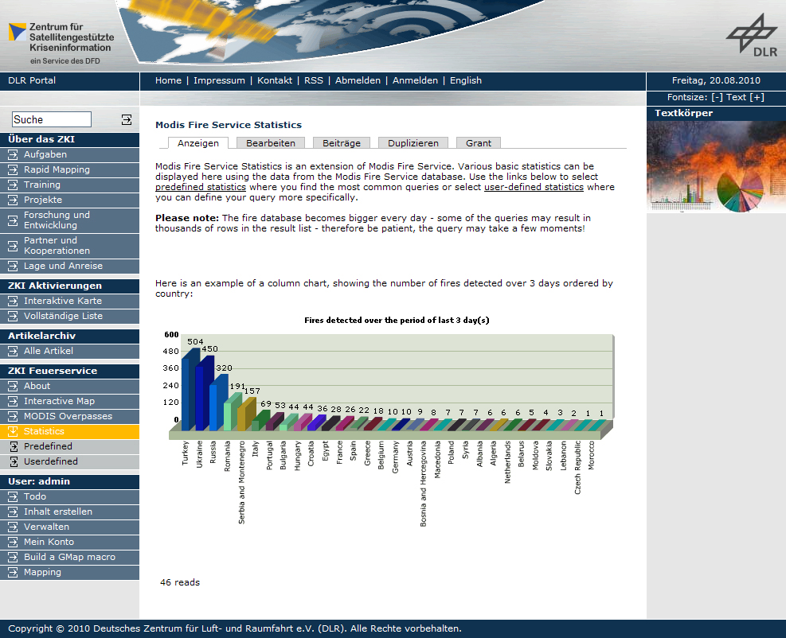Click the arrow icon beside Alle Artikel
Screen dimensions: 786x638
(x=13, y=352)
